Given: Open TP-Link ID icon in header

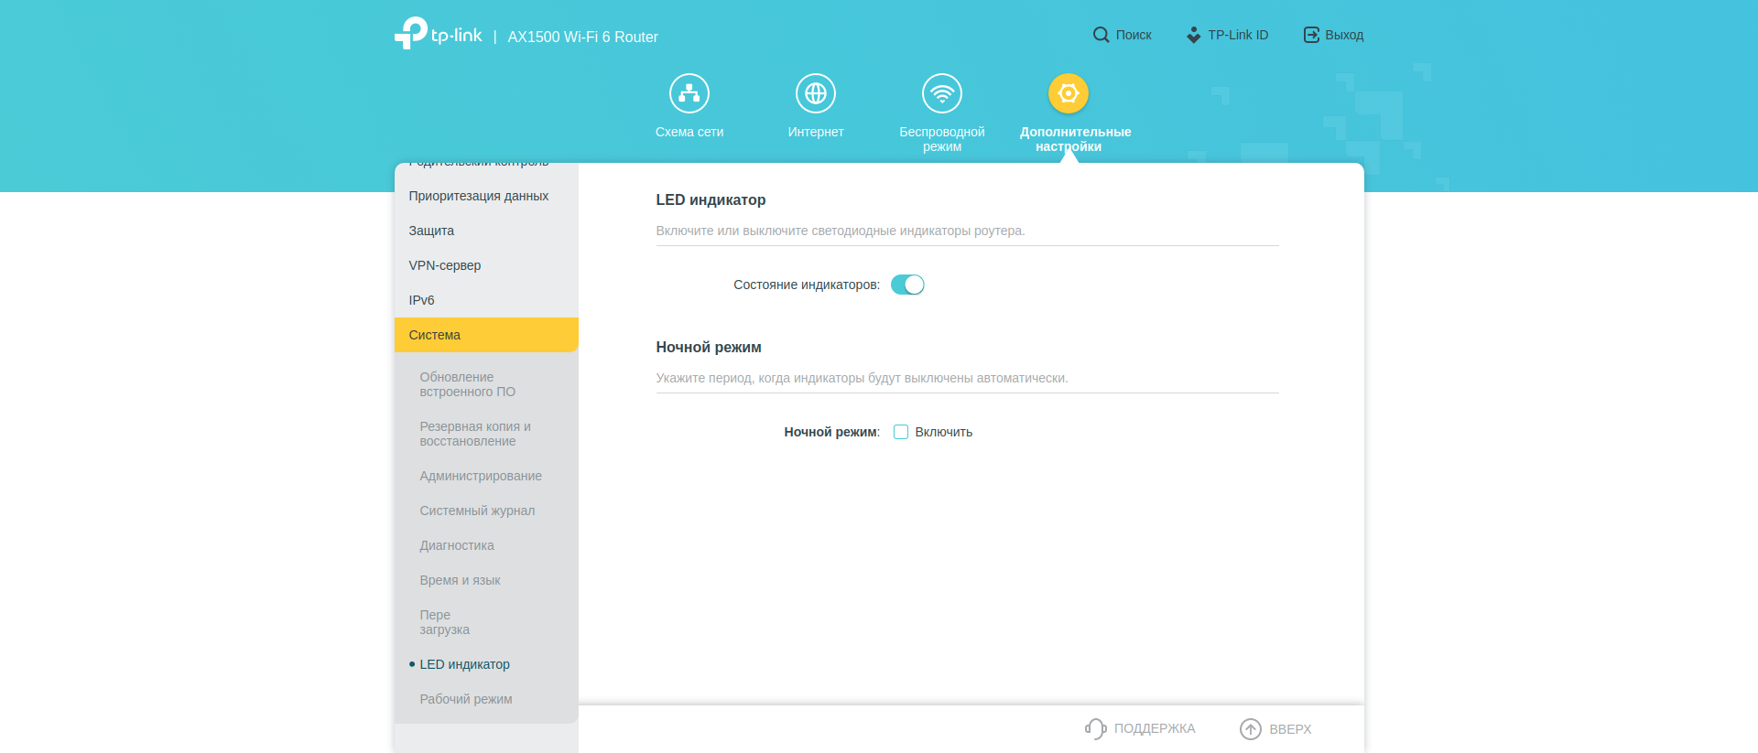Looking at the screenshot, I should point(1193,35).
